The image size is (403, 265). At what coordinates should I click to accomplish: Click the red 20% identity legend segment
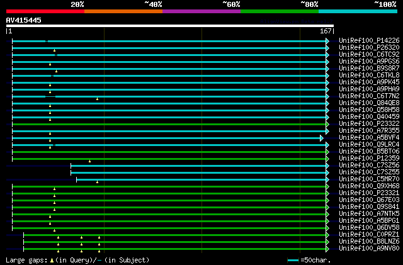(45, 11)
